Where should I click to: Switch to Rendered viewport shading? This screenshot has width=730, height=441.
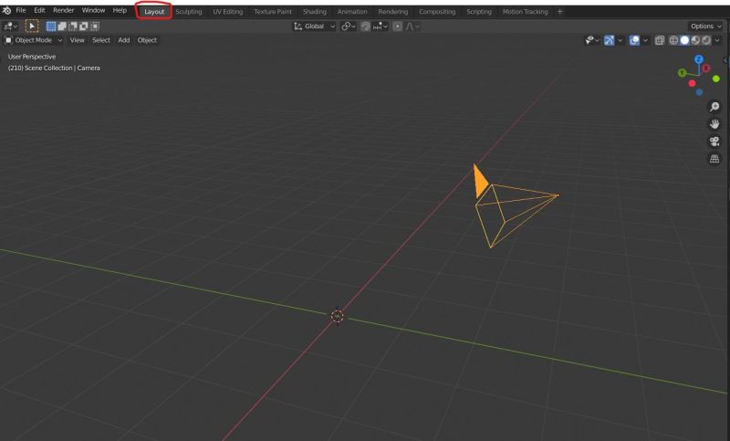706,40
